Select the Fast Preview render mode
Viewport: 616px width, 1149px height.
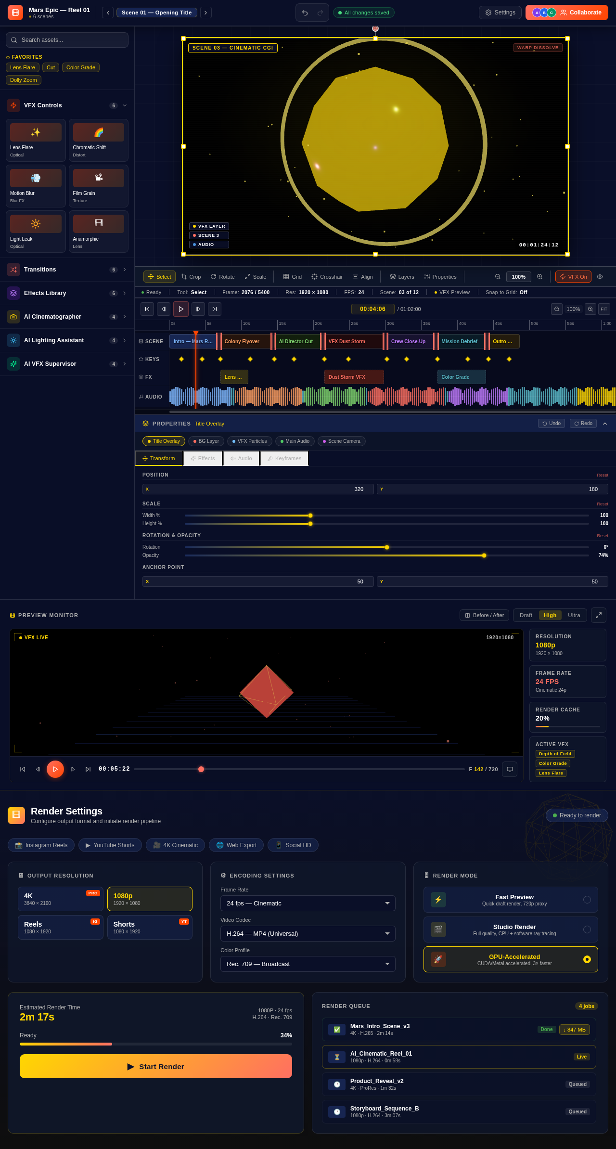[x=511, y=900]
